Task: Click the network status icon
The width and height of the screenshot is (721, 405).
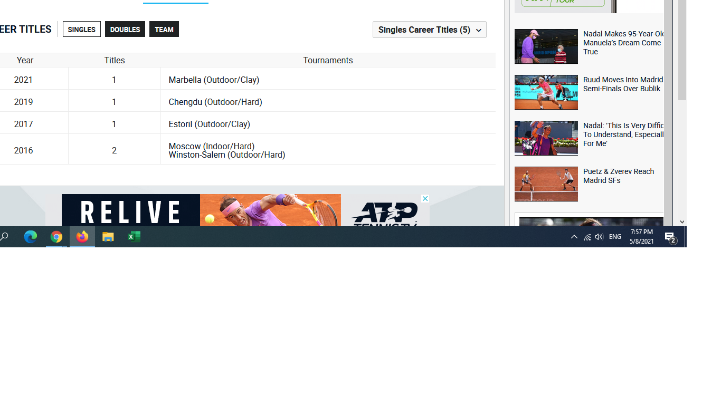Action: pos(587,236)
